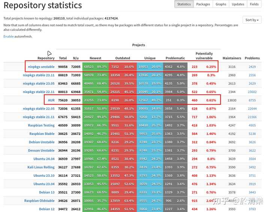Open the Ubuntu 23.04 repository link

44,184
